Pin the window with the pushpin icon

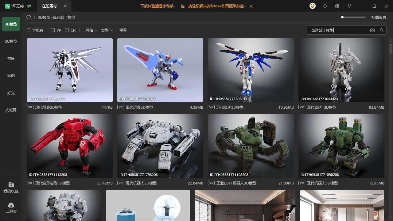click(x=349, y=6)
